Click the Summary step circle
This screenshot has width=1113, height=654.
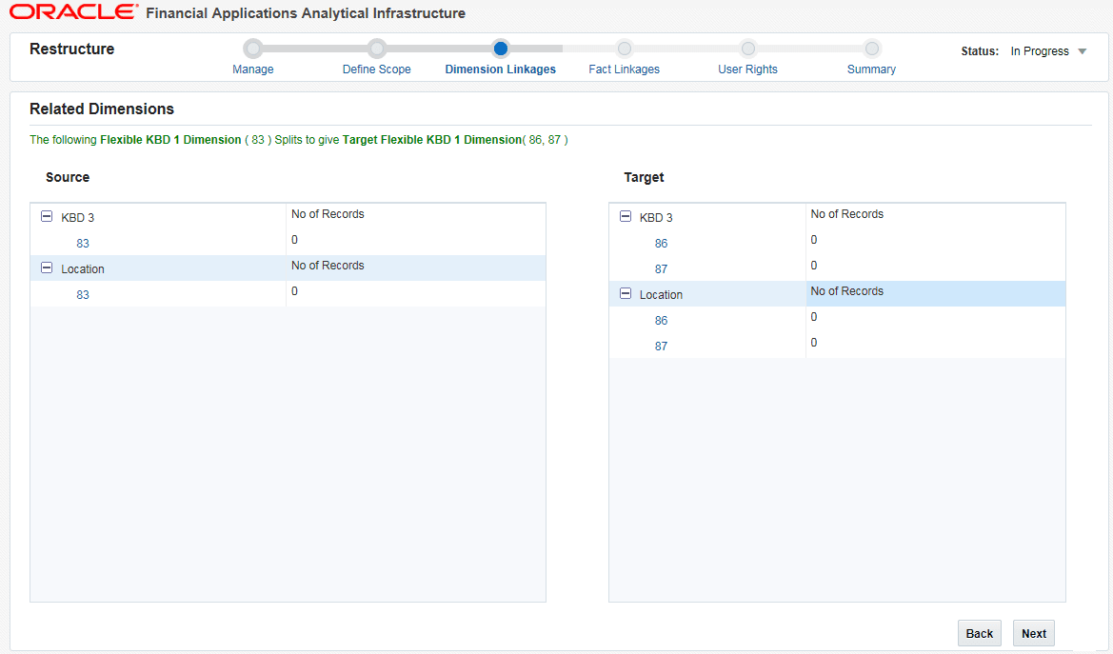(x=872, y=49)
